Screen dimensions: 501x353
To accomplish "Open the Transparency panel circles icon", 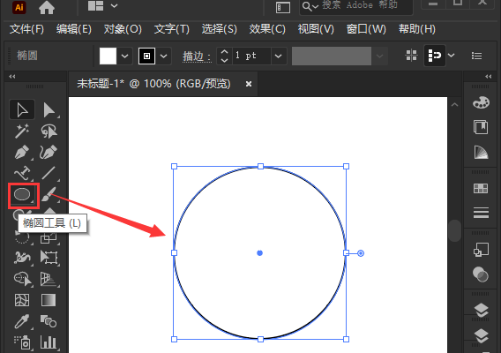I will [x=481, y=274].
